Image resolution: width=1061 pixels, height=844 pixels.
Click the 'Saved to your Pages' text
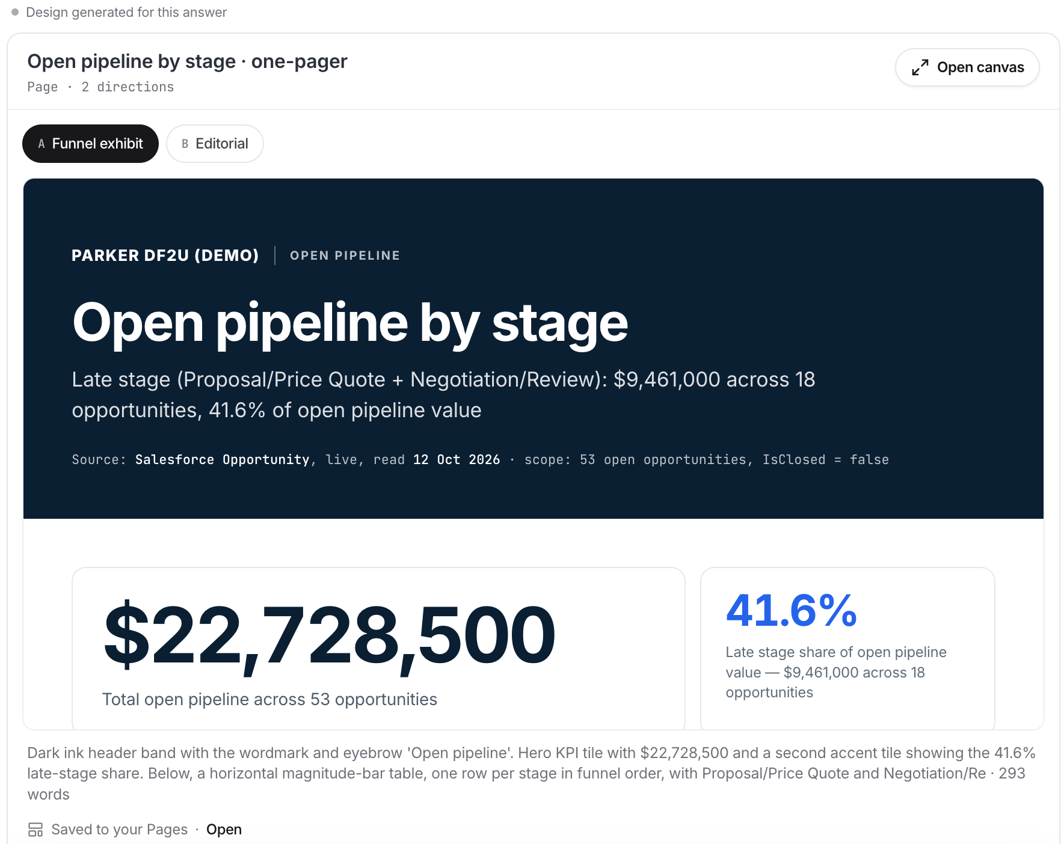[120, 830]
